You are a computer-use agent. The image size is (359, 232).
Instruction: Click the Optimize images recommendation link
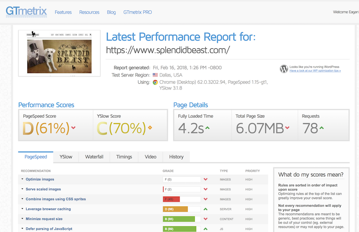click(x=40, y=180)
